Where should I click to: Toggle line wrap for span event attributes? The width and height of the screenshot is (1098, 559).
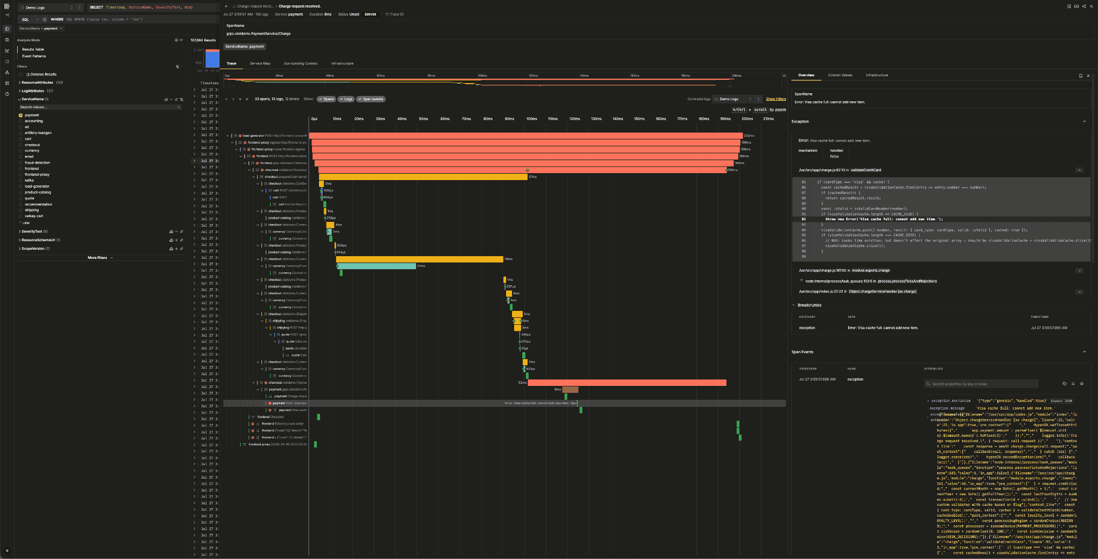click(x=1073, y=384)
